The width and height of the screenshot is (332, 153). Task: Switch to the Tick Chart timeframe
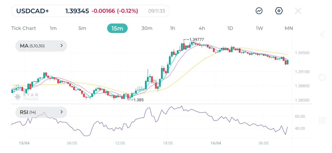(x=24, y=28)
